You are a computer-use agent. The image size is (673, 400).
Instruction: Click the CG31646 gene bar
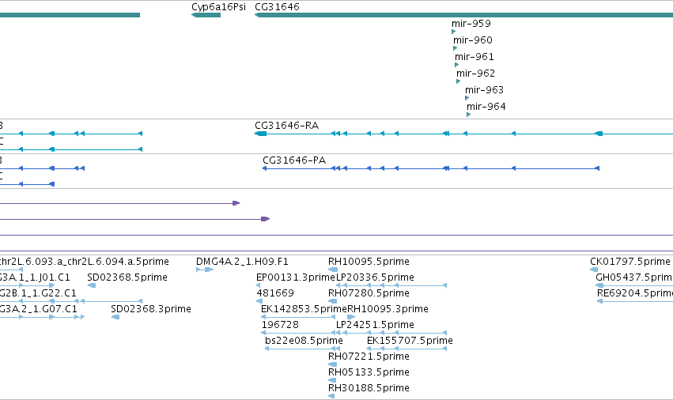pyautogui.click(x=463, y=15)
